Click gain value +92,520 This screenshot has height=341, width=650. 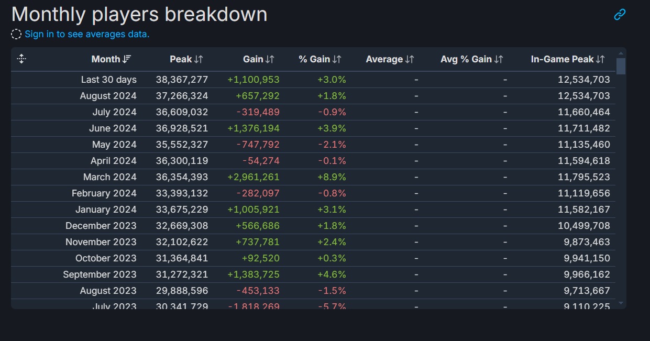point(261,258)
